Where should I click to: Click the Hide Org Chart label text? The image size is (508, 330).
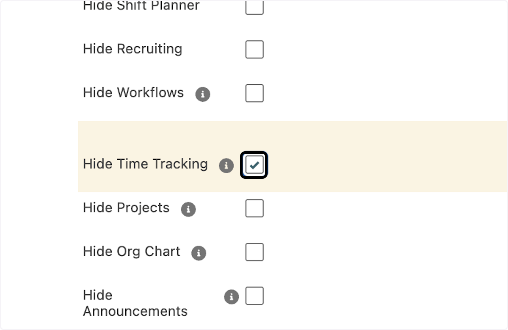131,251
